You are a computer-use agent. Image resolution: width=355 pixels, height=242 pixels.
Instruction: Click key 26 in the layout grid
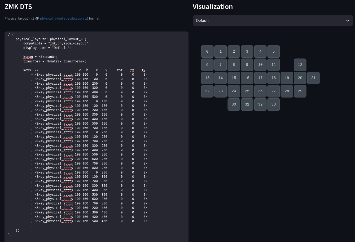click(260, 91)
